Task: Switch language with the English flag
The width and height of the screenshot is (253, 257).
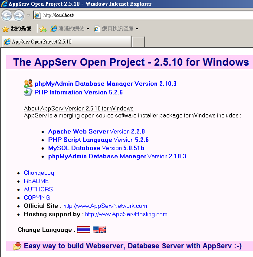Action: click(99, 230)
